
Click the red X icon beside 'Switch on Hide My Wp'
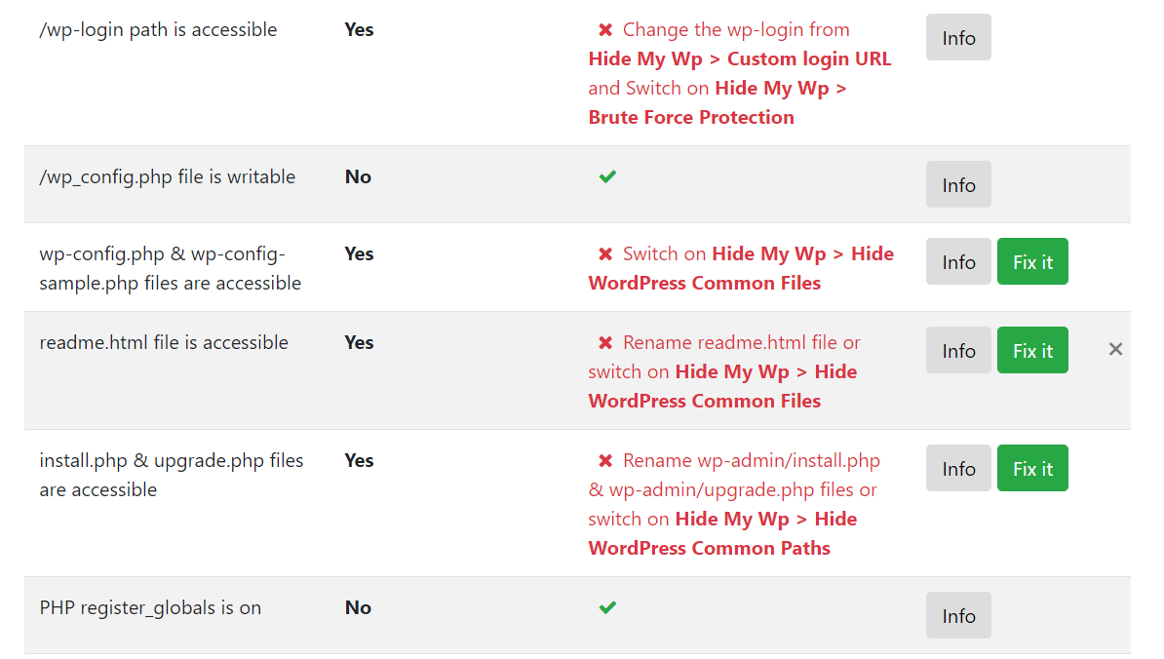click(x=605, y=254)
